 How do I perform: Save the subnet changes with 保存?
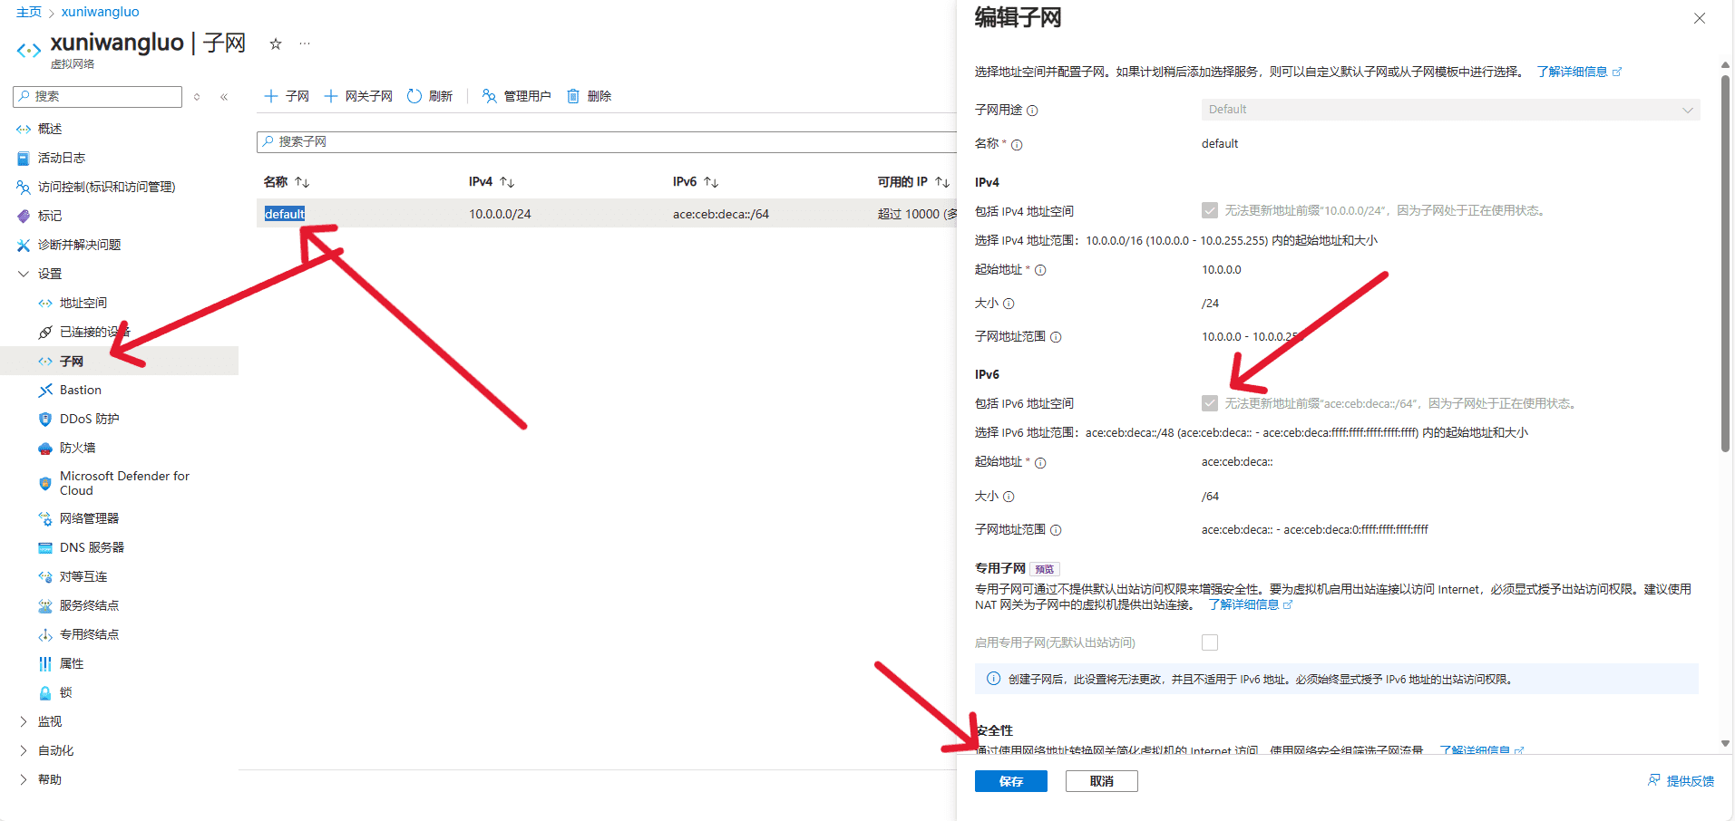tap(1010, 780)
